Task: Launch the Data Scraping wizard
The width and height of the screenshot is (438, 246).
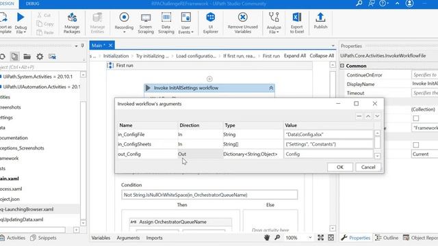Action: click(166, 23)
